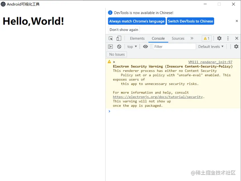
Task: Open DevTools settings gear in tab bar
Action: (219, 38)
